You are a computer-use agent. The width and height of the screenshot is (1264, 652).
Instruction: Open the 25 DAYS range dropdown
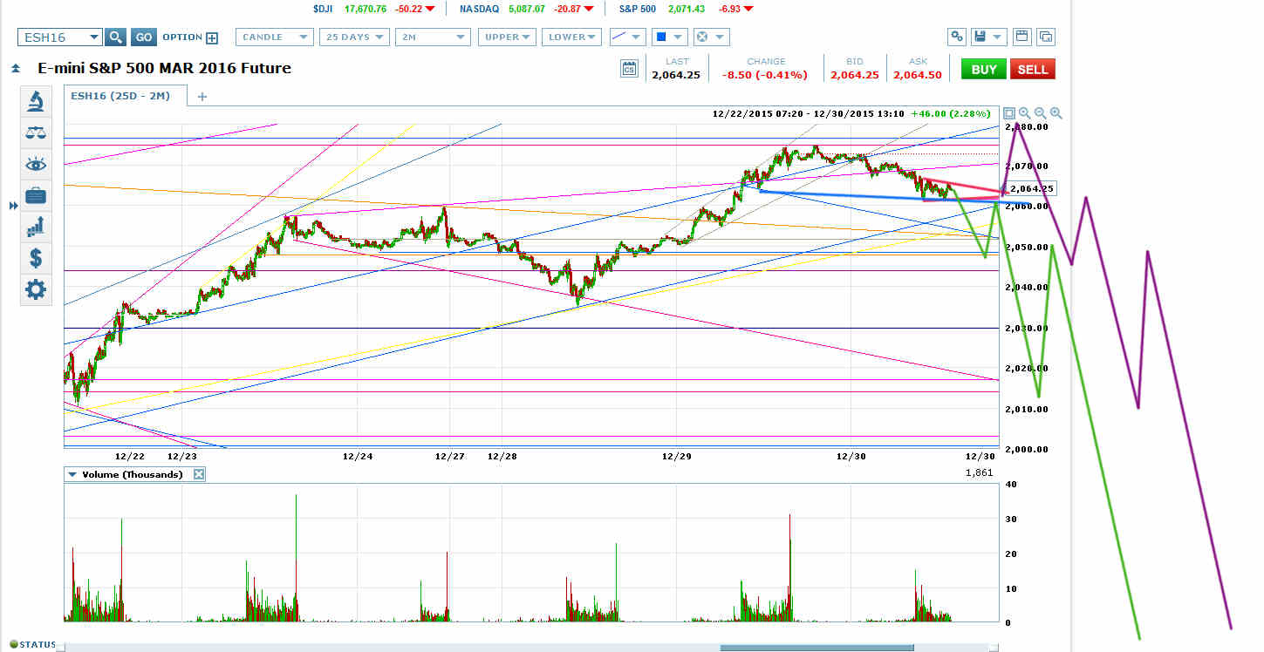tap(354, 37)
